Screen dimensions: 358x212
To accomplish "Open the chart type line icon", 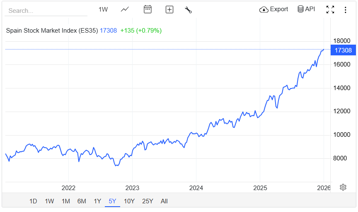I will tap(125, 10).
